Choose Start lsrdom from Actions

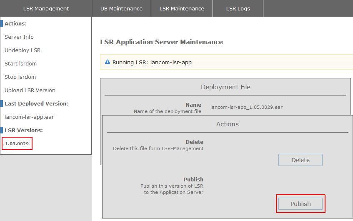(x=20, y=63)
